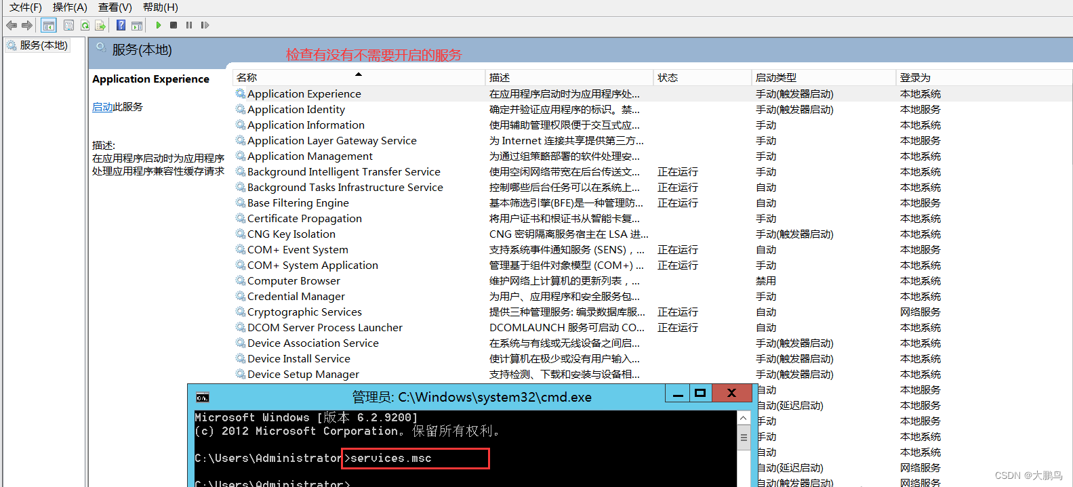Click the Pause Service toolbar button
Viewport: 1073px width, 487px height.
pyautogui.click(x=189, y=25)
